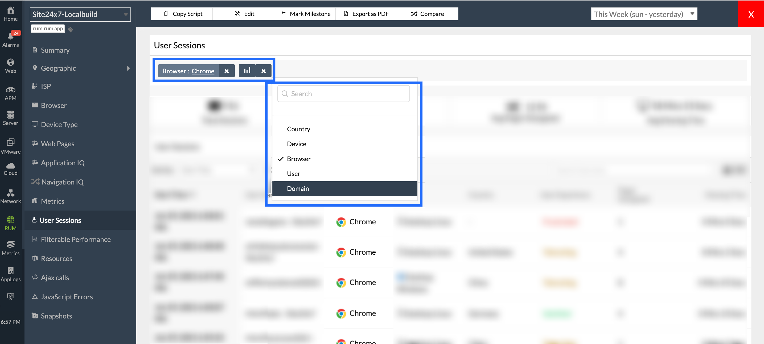Click the Export as PDF button

click(x=366, y=14)
